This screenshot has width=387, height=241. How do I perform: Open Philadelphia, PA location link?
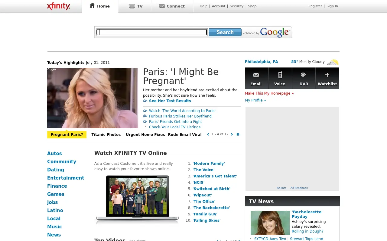coord(261,62)
